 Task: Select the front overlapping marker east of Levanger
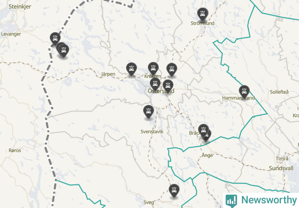[63, 51]
